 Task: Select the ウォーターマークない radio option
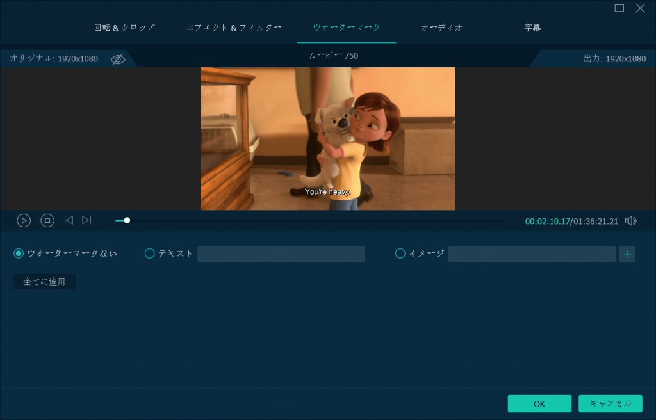point(19,254)
